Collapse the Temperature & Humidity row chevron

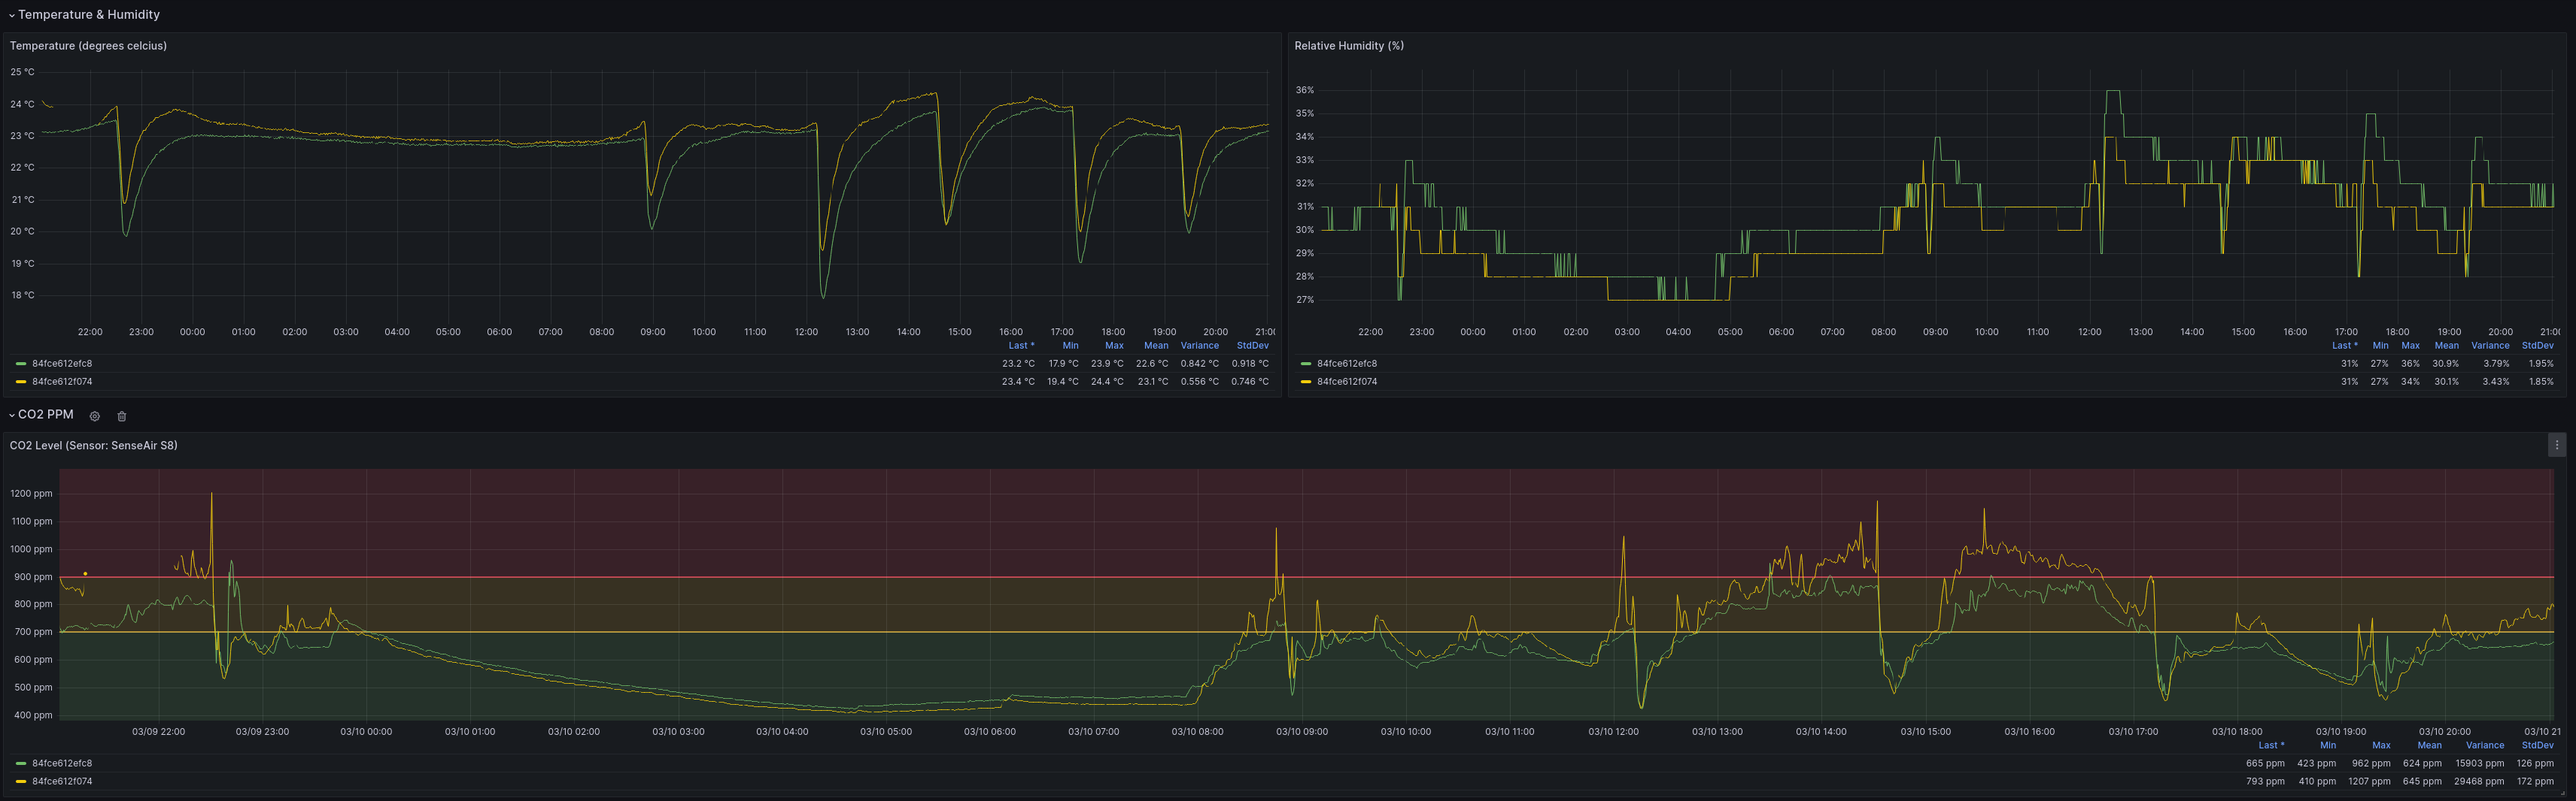[x=12, y=15]
